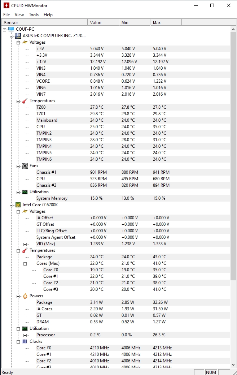Open the View menu
237x375 pixels.
tap(19, 15)
